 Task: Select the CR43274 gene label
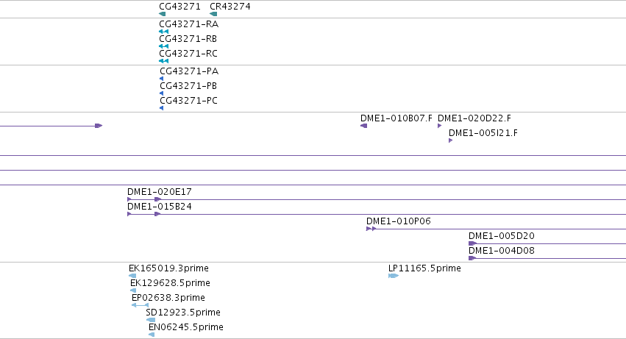coord(230,7)
